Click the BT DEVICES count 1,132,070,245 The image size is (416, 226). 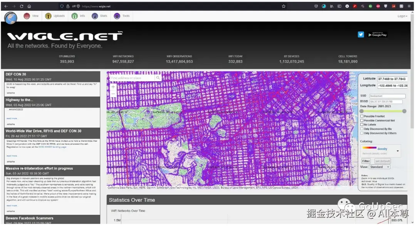pyautogui.click(x=292, y=61)
